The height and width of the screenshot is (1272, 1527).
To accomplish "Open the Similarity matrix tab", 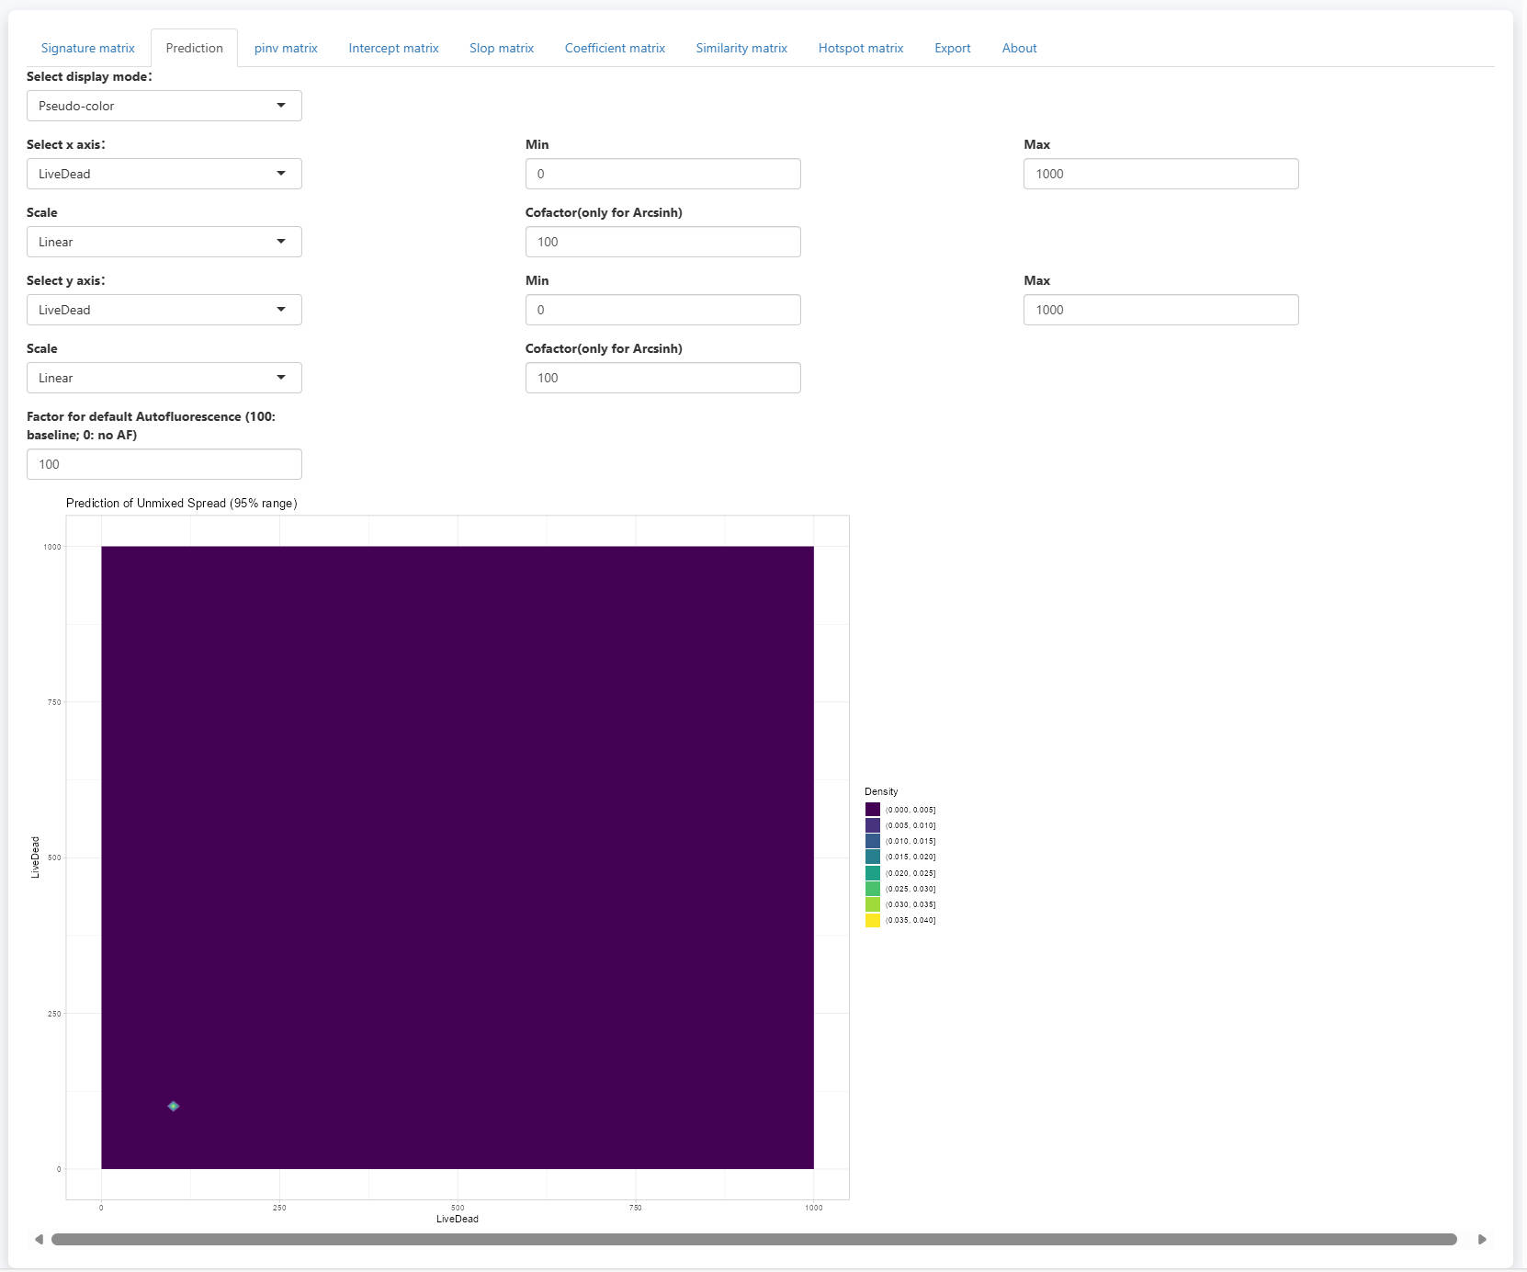I will (x=741, y=48).
